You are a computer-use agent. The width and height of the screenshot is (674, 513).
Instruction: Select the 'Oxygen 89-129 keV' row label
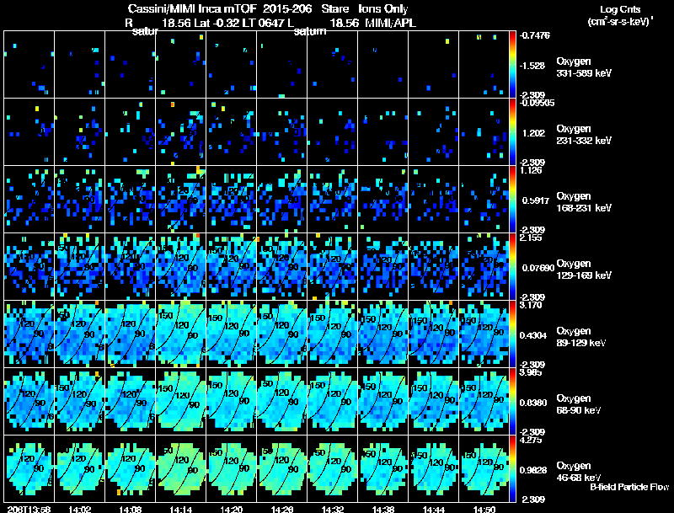tap(581, 337)
